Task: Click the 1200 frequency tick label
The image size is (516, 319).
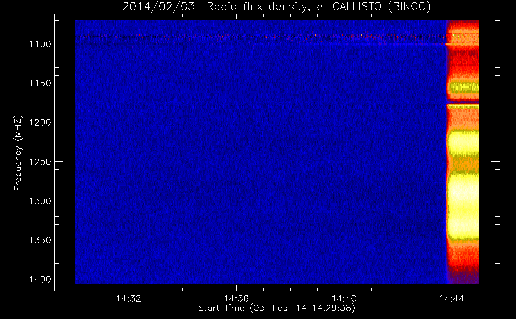Action: [40, 122]
